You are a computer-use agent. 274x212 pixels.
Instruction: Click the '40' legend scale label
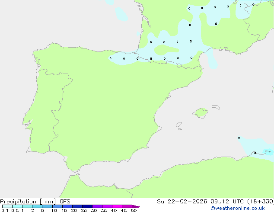pos(114,210)
